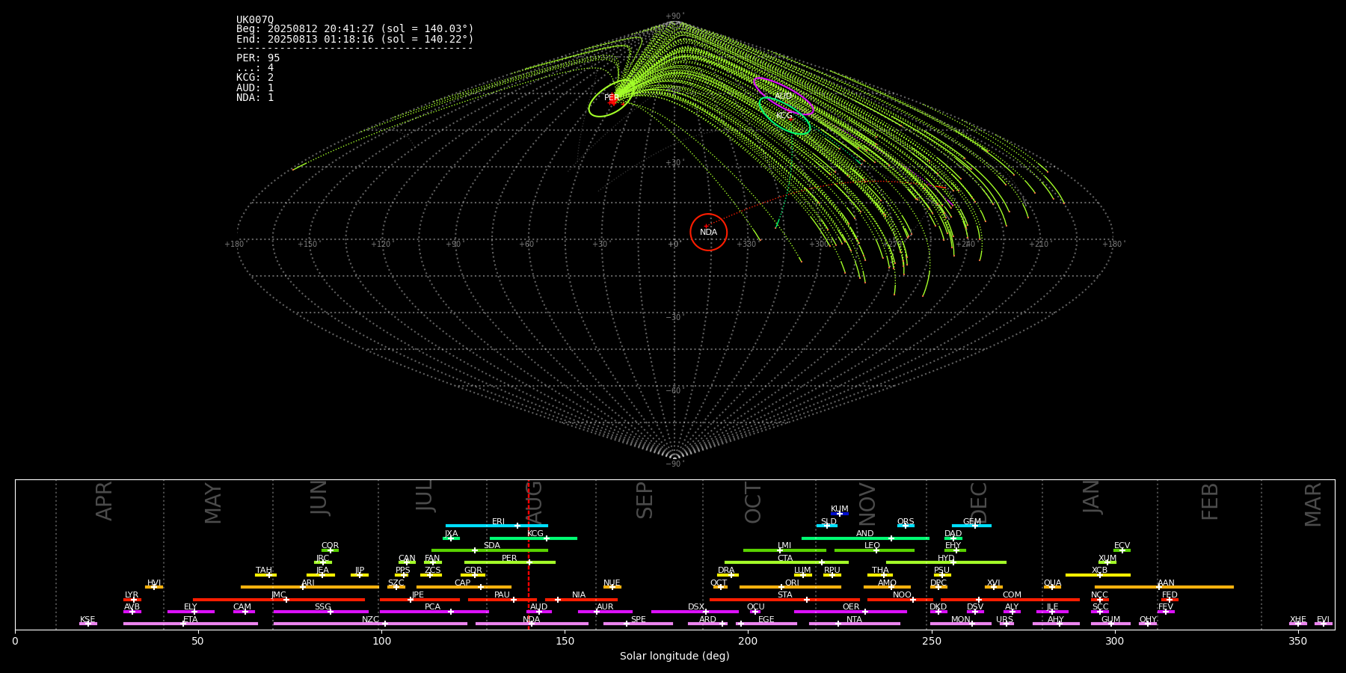Click the NZC shower bar in the timeline

click(x=370, y=624)
